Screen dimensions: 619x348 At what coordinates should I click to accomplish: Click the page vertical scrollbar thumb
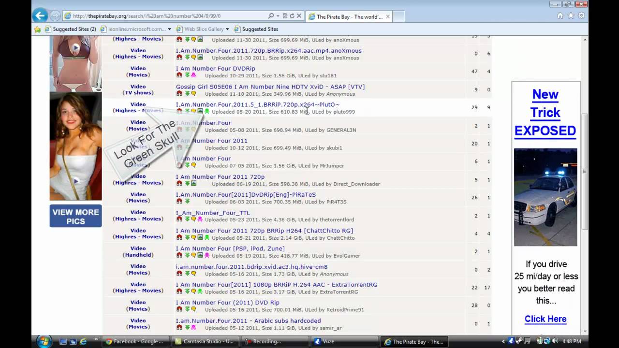pos(585,172)
